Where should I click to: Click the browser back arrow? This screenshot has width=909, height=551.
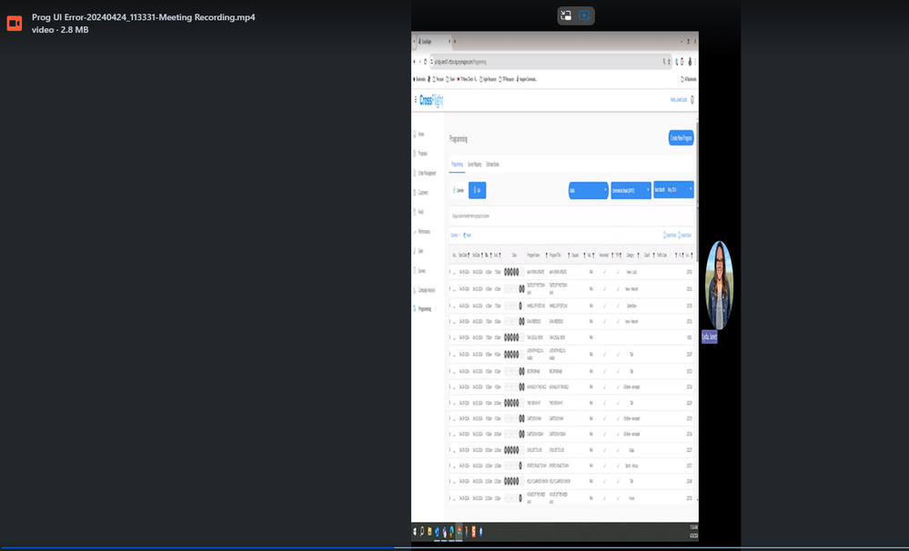click(x=415, y=62)
